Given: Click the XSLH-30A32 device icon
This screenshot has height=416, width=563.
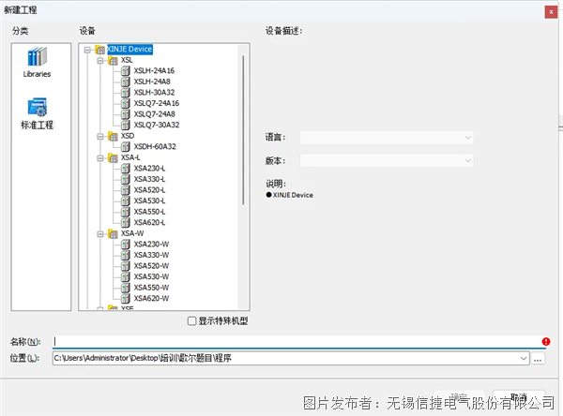Looking at the screenshot, I should 126,93.
